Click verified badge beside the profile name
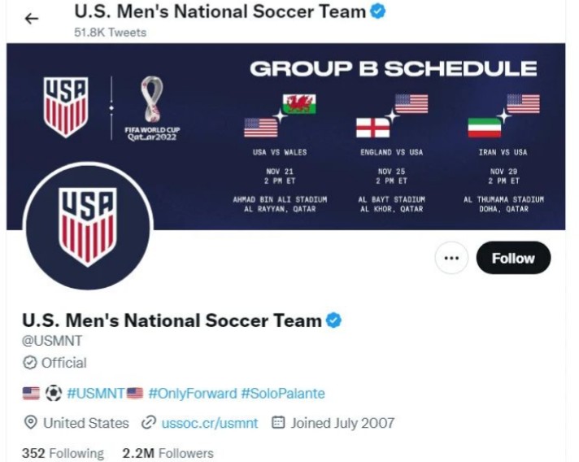Screen dimensions: 579x462 point(333,320)
